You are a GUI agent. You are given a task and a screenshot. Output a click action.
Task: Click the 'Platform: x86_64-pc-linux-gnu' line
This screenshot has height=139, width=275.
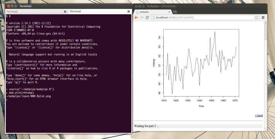pos(35,34)
